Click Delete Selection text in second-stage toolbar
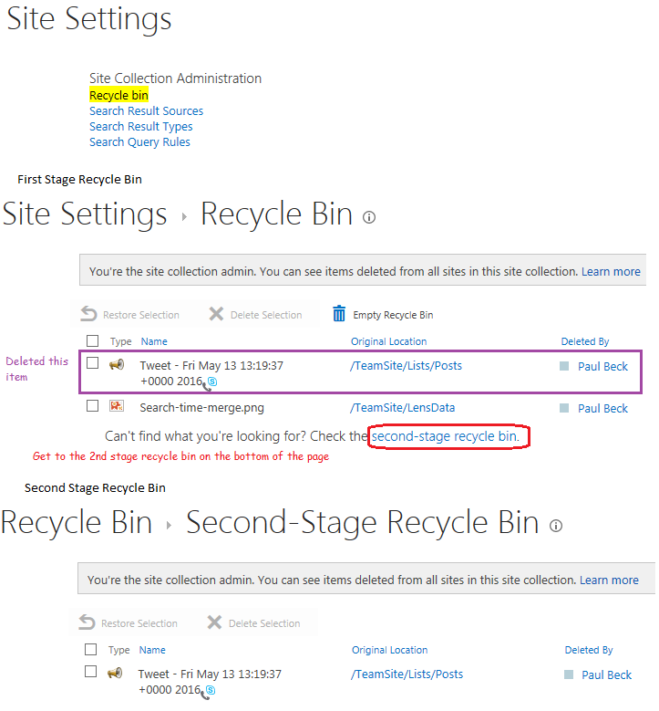The width and height of the screenshot is (659, 711). pyautogui.click(x=264, y=623)
